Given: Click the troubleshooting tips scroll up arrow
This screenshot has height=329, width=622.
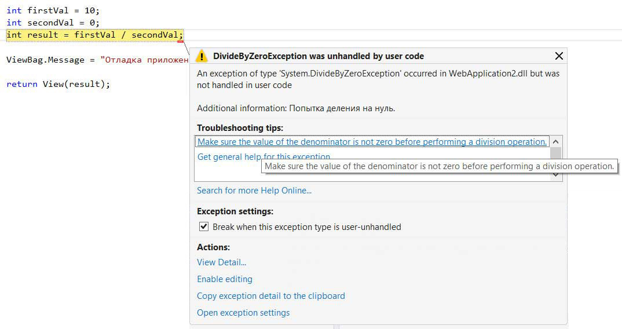Looking at the screenshot, I should [556, 142].
